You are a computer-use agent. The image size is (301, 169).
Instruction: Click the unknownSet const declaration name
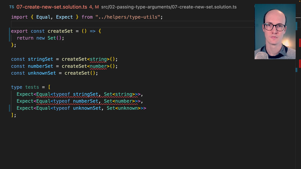pos(42,73)
